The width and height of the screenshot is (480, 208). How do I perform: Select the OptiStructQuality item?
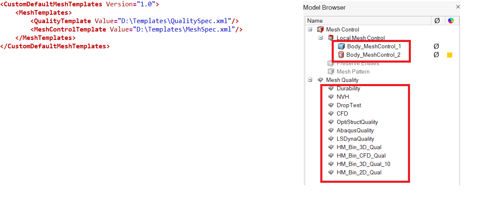coord(357,122)
